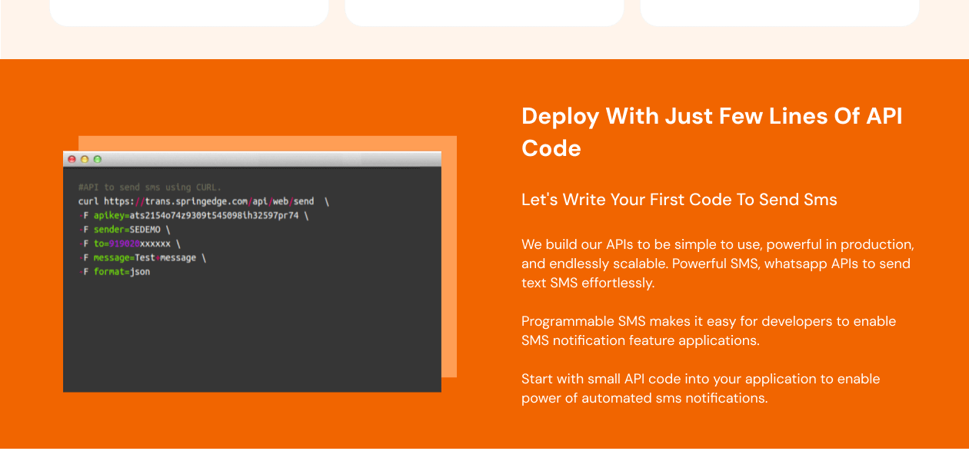969x461 pixels.
Task: Click the sender=SEDEMO code line
Action: point(125,230)
